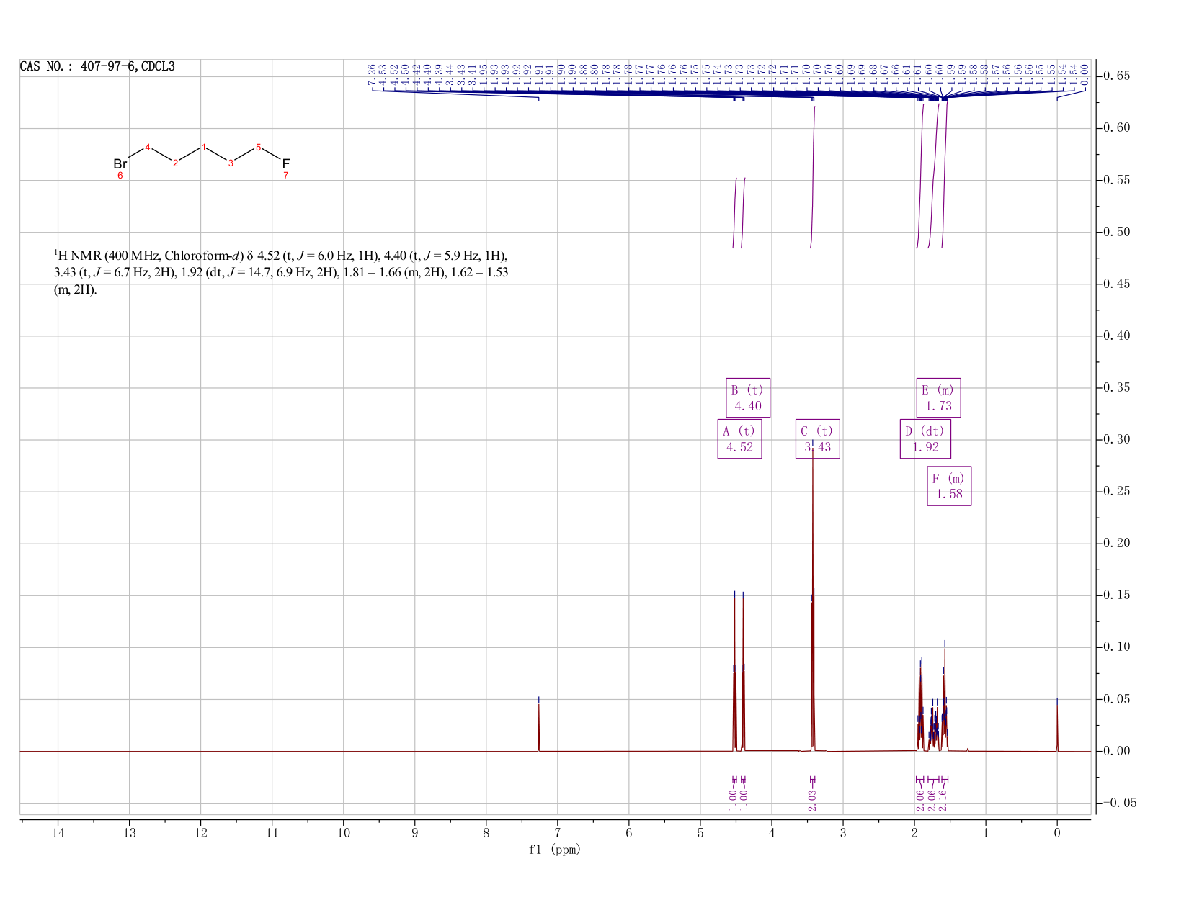Click the integral curve above 3.43 peak

pos(813,177)
